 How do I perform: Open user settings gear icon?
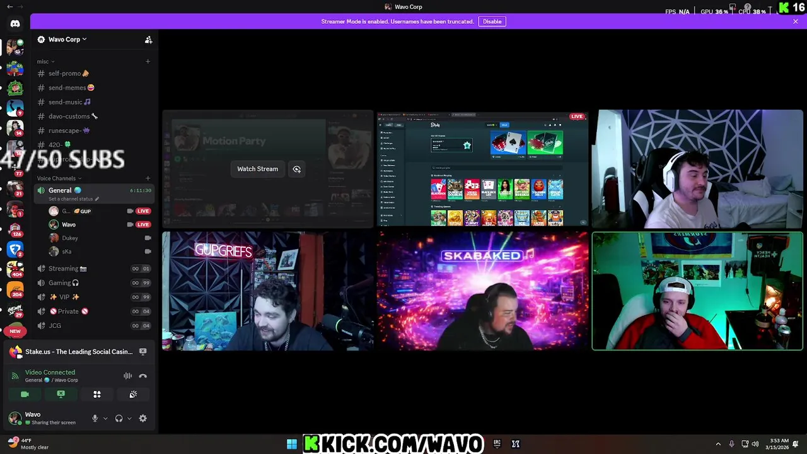(x=143, y=418)
